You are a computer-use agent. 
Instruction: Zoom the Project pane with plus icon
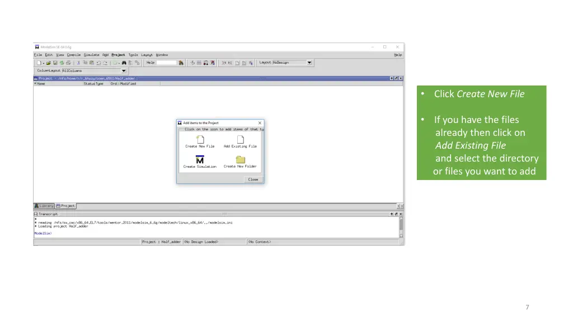click(391, 78)
